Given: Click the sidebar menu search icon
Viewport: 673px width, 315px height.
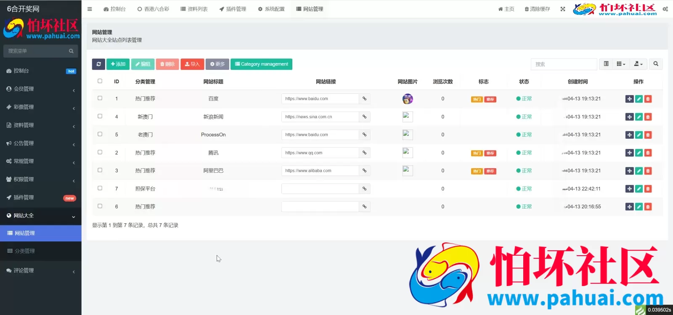Looking at the screenshot, I should tap(71, 51).
